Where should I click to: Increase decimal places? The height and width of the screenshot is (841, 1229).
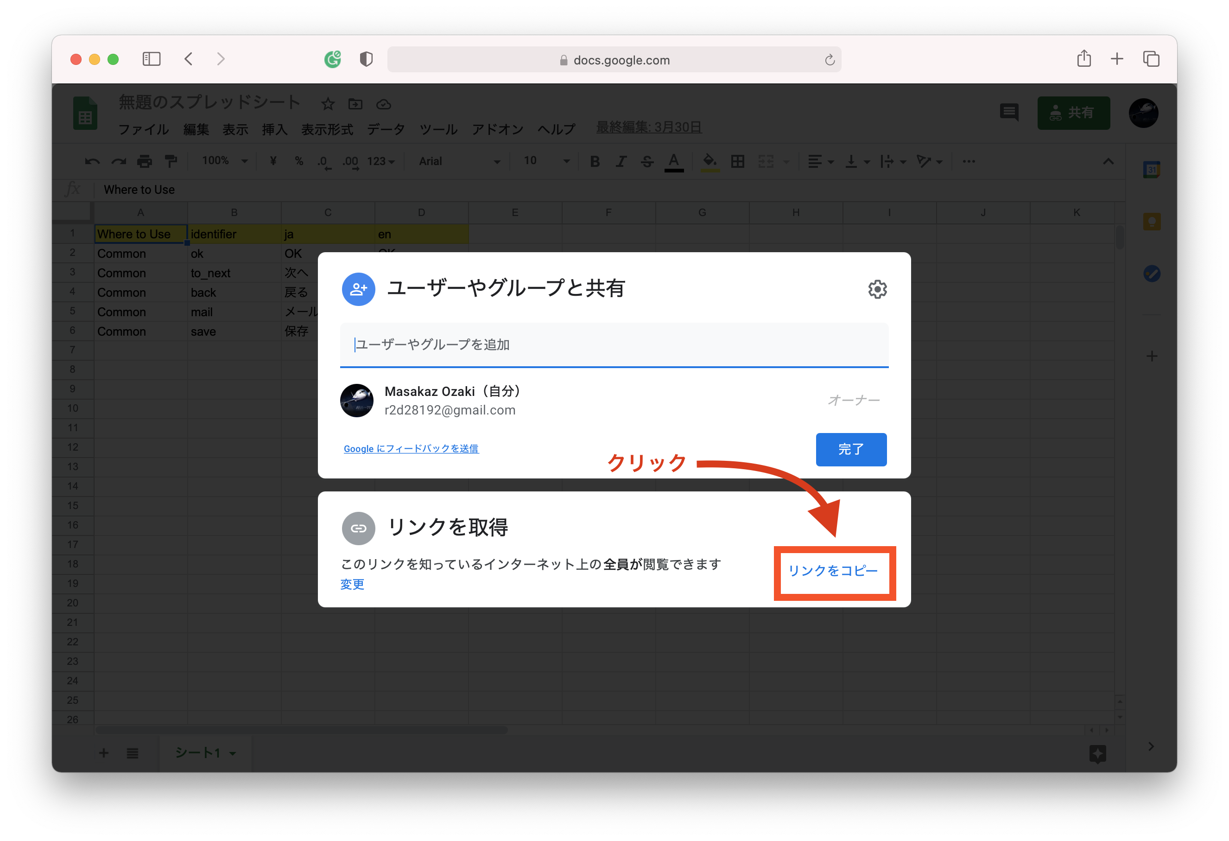coord(351,161)
